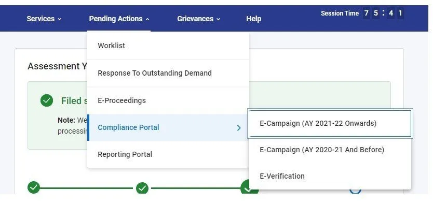
Task: Click the unfilled blue progress step circle
Action: pos(355,190)
